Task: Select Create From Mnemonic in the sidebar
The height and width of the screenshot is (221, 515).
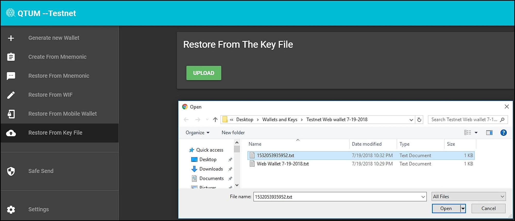Action: click(57, 57)
